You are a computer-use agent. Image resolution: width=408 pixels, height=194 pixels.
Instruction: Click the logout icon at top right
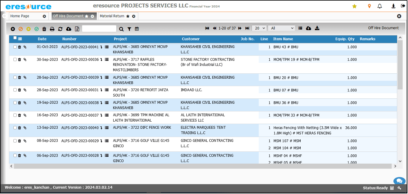click(x=403, y=6)
